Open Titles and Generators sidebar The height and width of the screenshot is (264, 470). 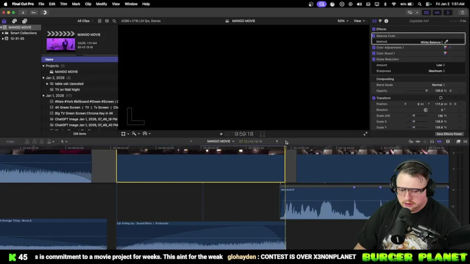click(25, 21)
